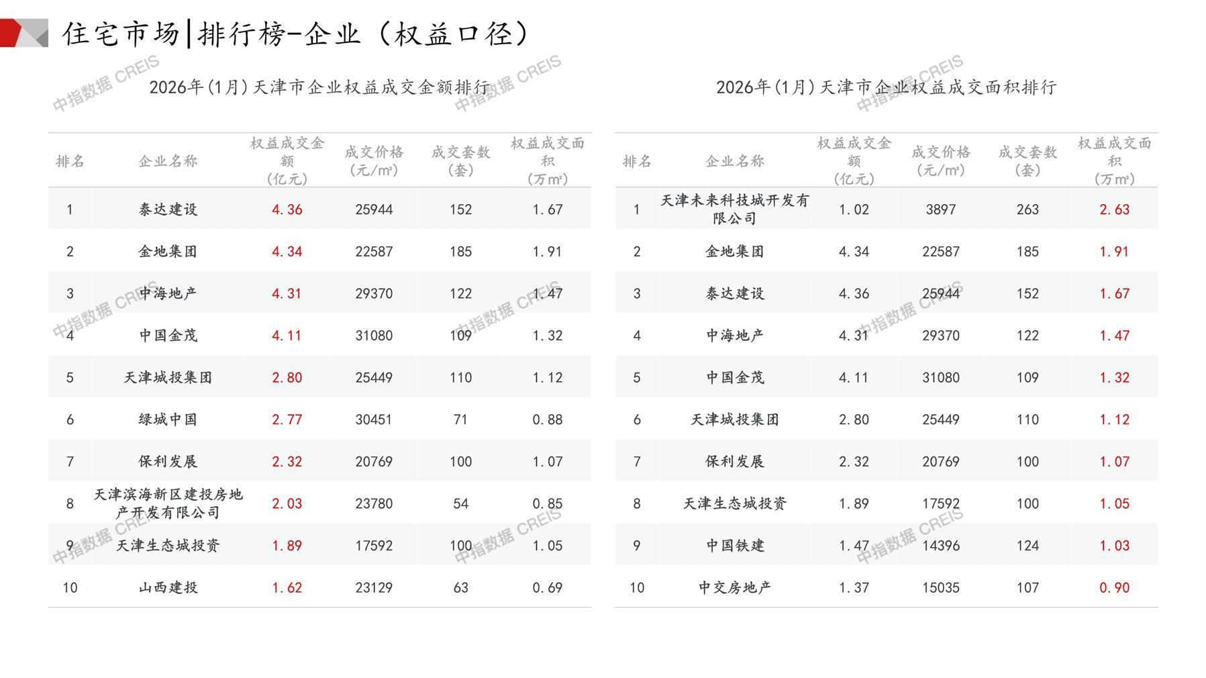The image size is (1206, 678).
Task: Select the 天津市企业权益成交金额排行 table title
Action: 319,87
